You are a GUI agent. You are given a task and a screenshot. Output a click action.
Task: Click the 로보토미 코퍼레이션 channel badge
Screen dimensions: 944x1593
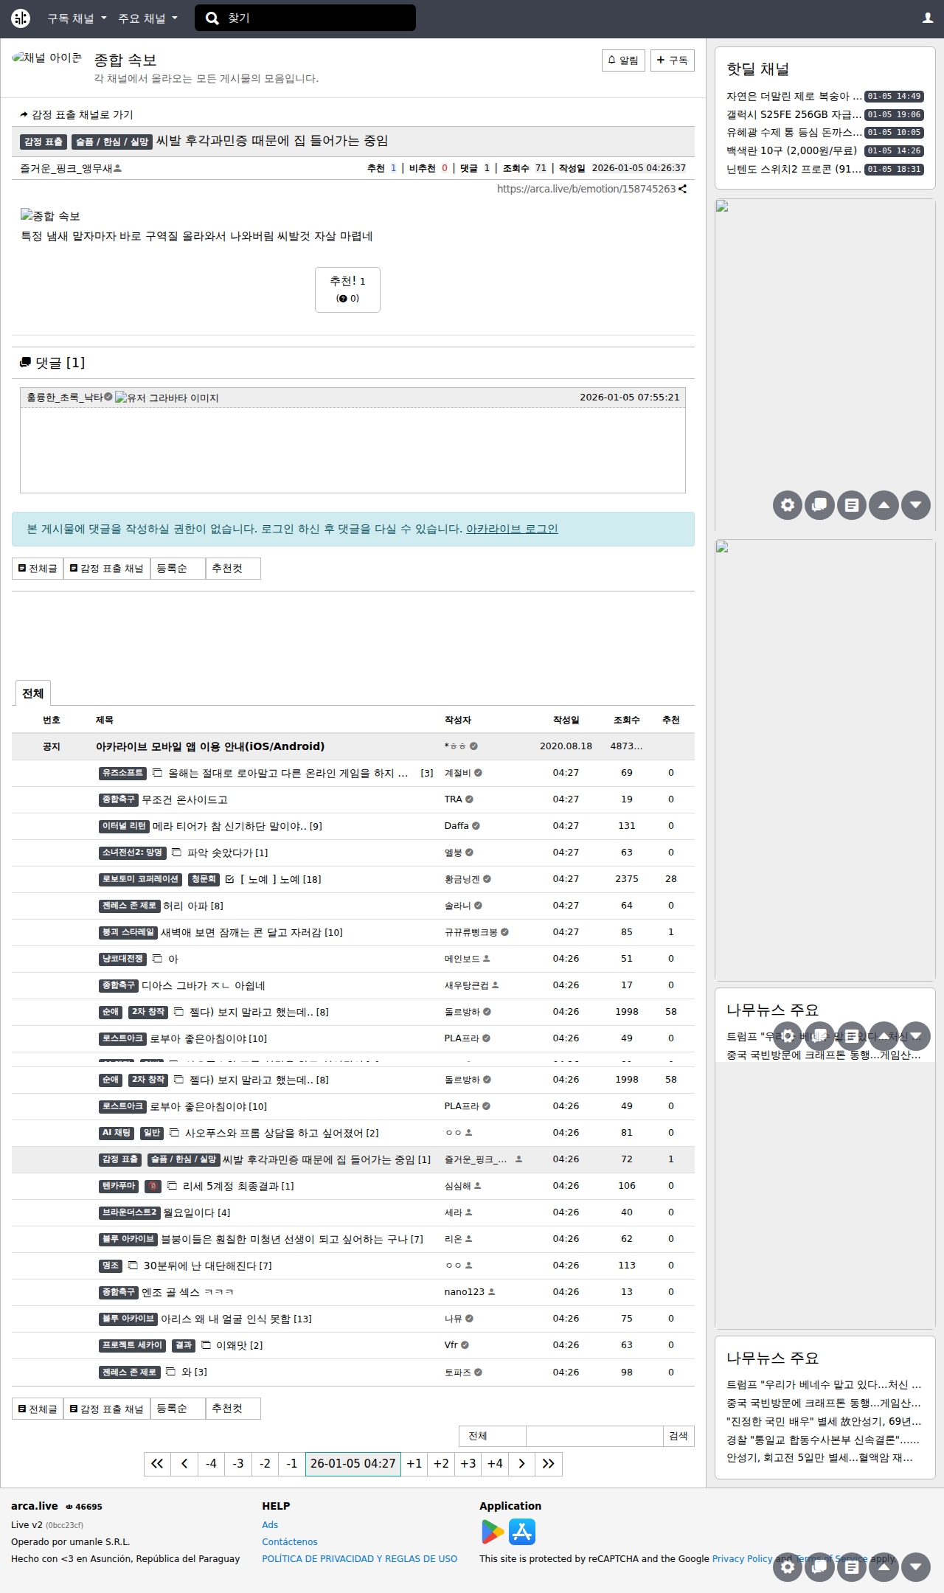(x=140, y=879)
